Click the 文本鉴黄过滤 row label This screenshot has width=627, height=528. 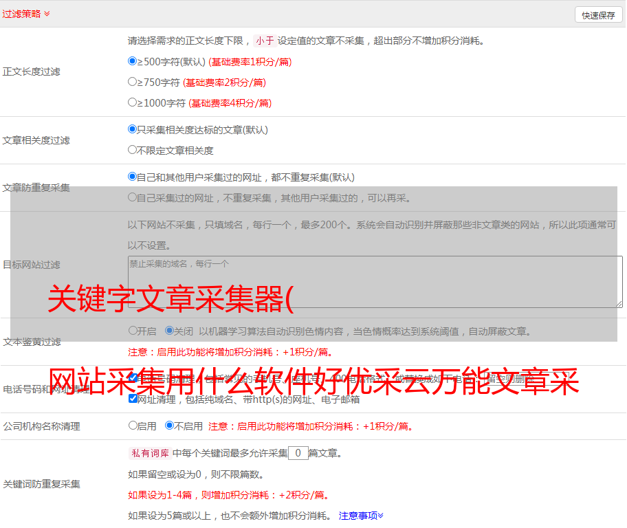pos(32,342)
